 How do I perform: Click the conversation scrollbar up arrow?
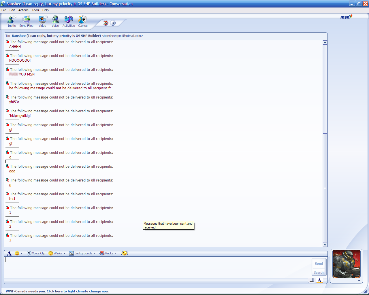pyautogui.click(x=325, y=42)
